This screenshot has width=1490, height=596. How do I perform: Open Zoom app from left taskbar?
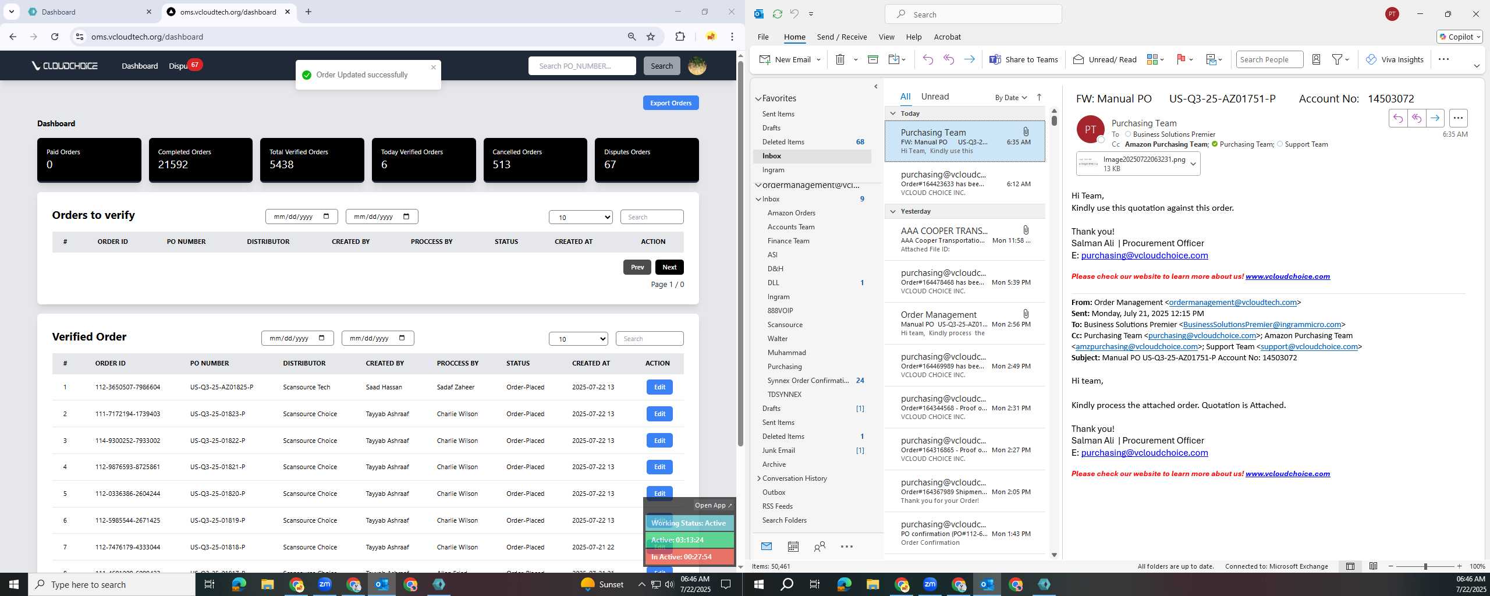[325, 584]
